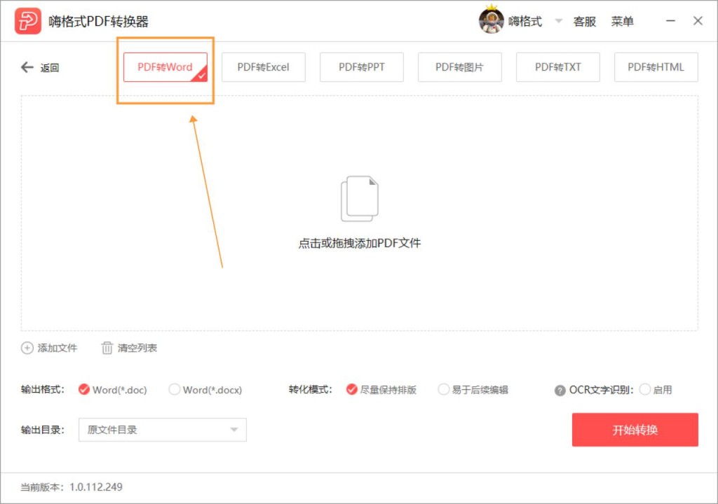Minimize the converter window
Image resolution: width=718 pixels, height=504 pixels.
(x=670, y=21)
